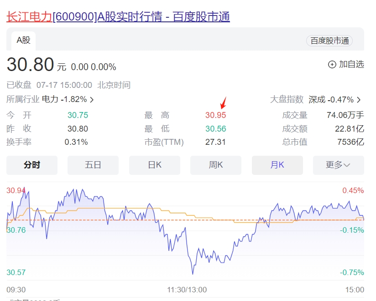The width and height of the screenshot is (376, 301).
Task: Click the plus icon beside 加自选
Action: [332, 64]
